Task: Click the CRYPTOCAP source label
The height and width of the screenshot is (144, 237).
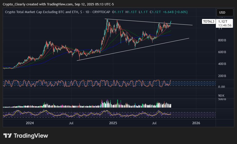Action: [101, 12]
